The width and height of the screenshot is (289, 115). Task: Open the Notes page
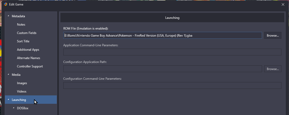(x=21, y=25)
